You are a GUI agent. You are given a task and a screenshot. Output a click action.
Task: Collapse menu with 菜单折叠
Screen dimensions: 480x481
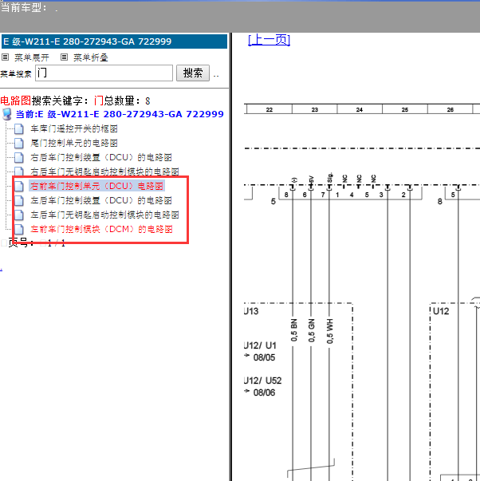[90, 57]
